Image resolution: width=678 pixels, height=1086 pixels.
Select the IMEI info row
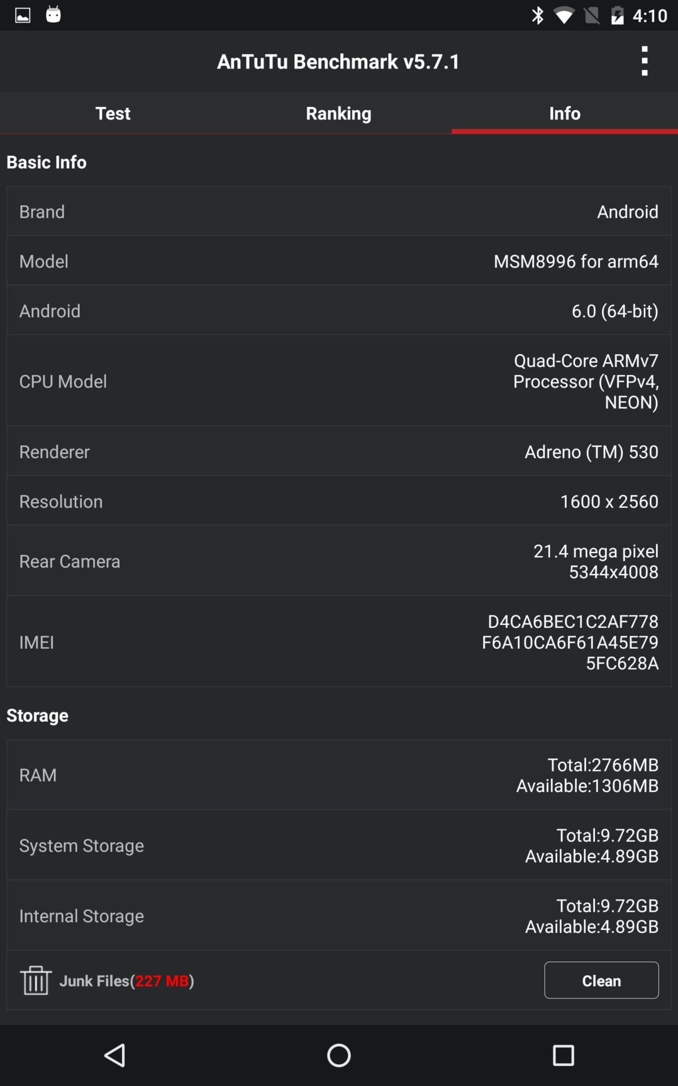click(339, 642)
